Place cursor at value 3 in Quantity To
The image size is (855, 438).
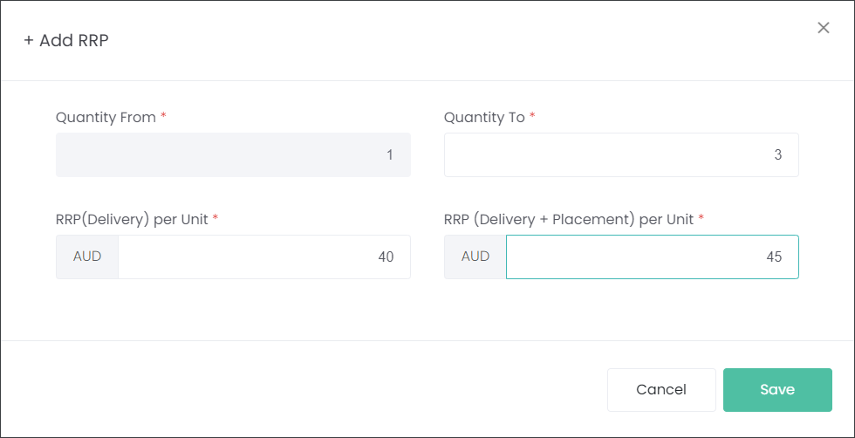coord(778,155)
